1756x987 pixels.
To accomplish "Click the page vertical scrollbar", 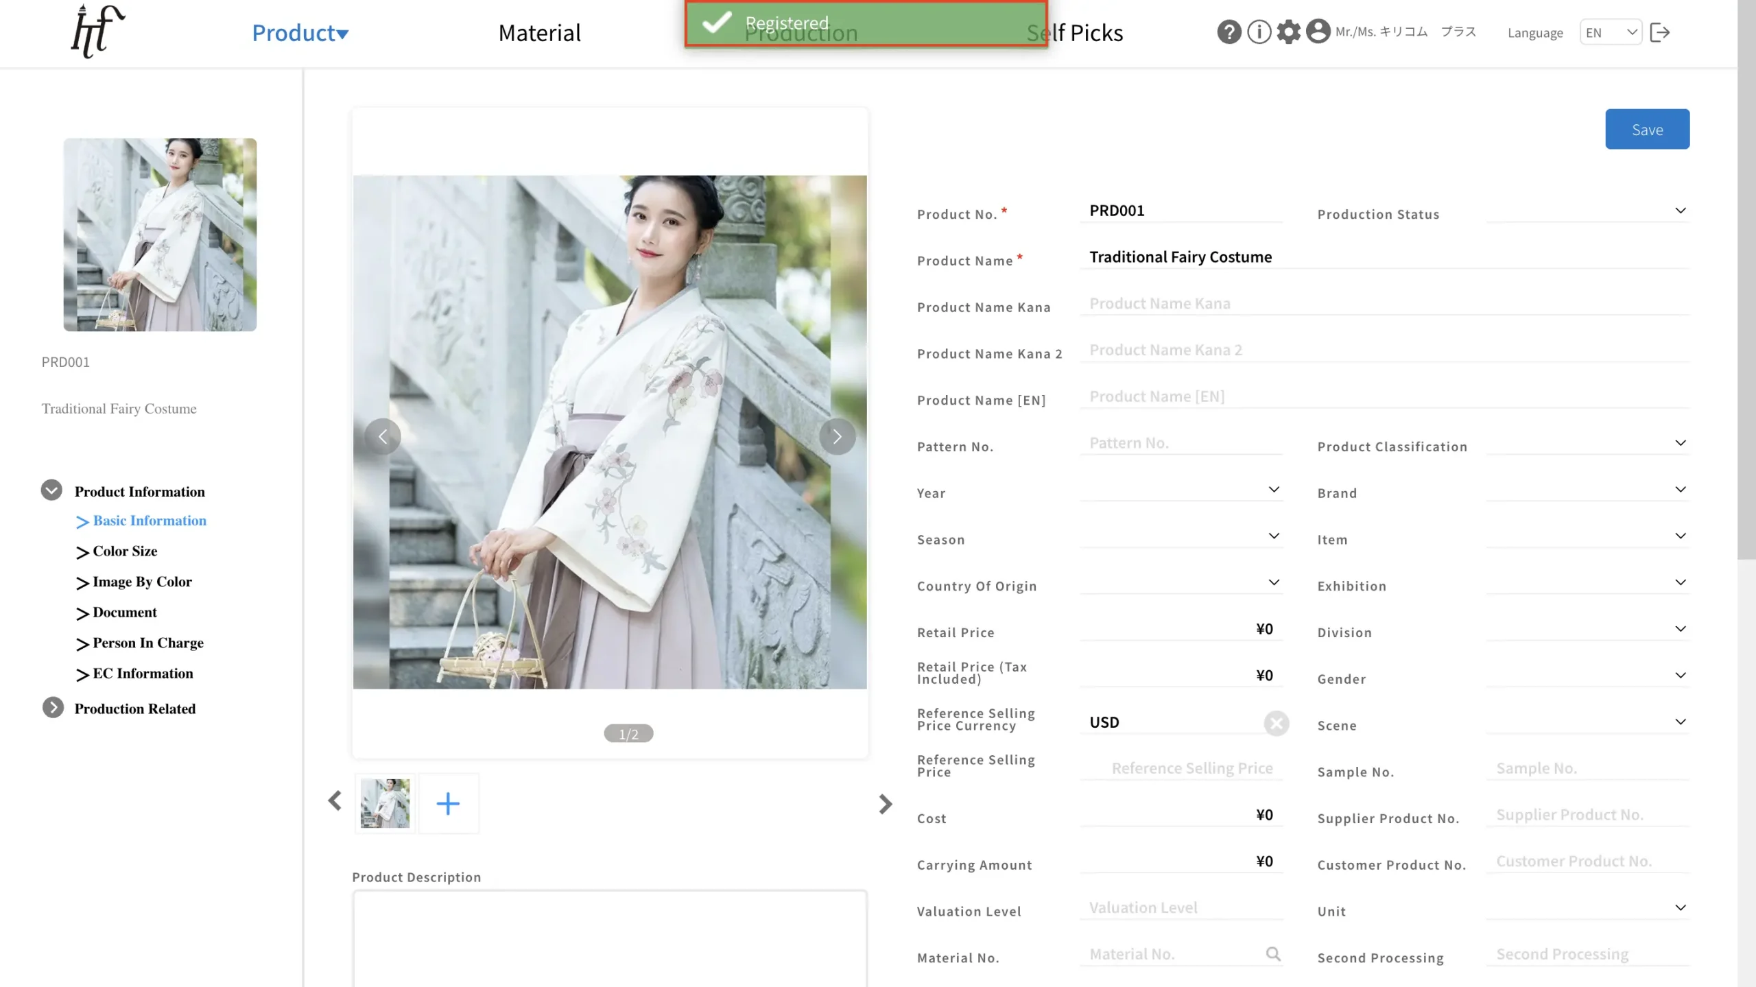I will click(1746, 280).
